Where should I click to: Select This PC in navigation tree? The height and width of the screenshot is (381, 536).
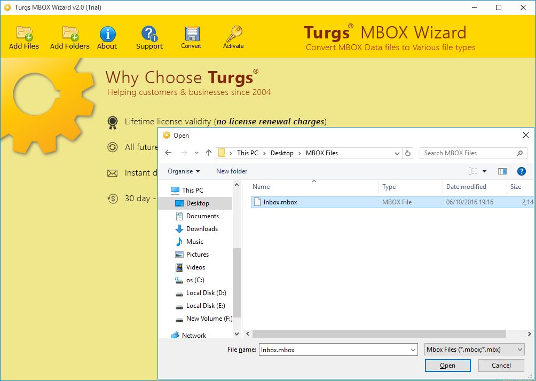[192, 190]
